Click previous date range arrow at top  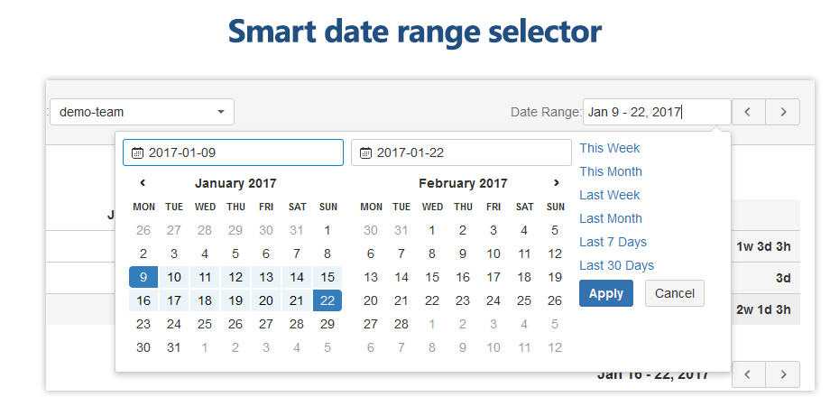pos(748,112)
